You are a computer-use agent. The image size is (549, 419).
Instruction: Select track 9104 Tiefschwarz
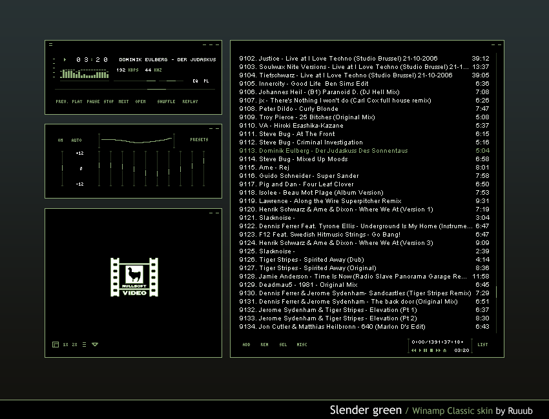click(x=364, y=75)
